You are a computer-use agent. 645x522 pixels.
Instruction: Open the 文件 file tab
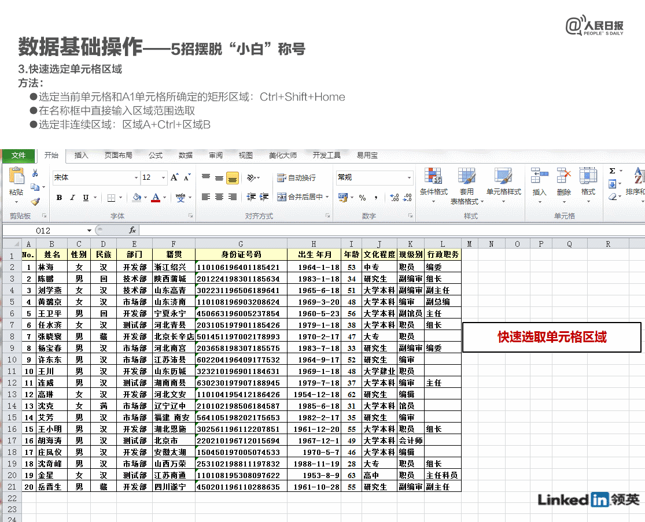(x=19, y=156)
